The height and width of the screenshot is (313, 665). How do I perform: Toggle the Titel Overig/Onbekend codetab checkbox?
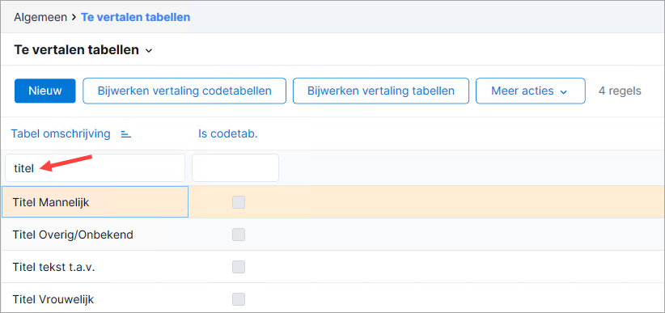[239, 235]
